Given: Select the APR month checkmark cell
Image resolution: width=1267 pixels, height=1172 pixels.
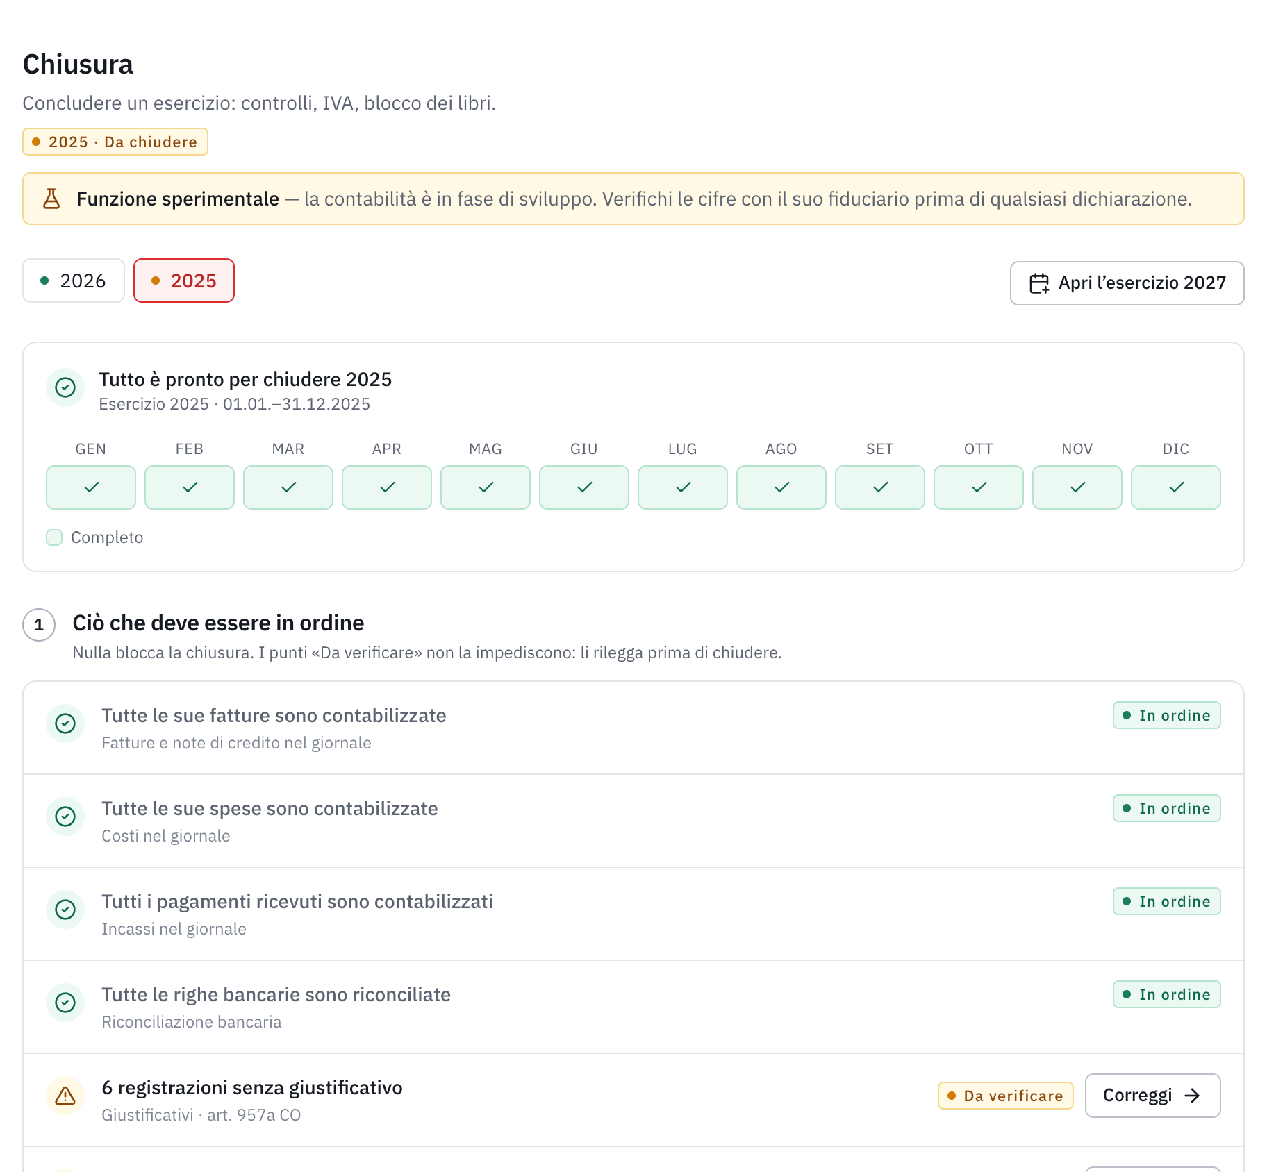Looking at the screenshot, I should pos(387,487).
